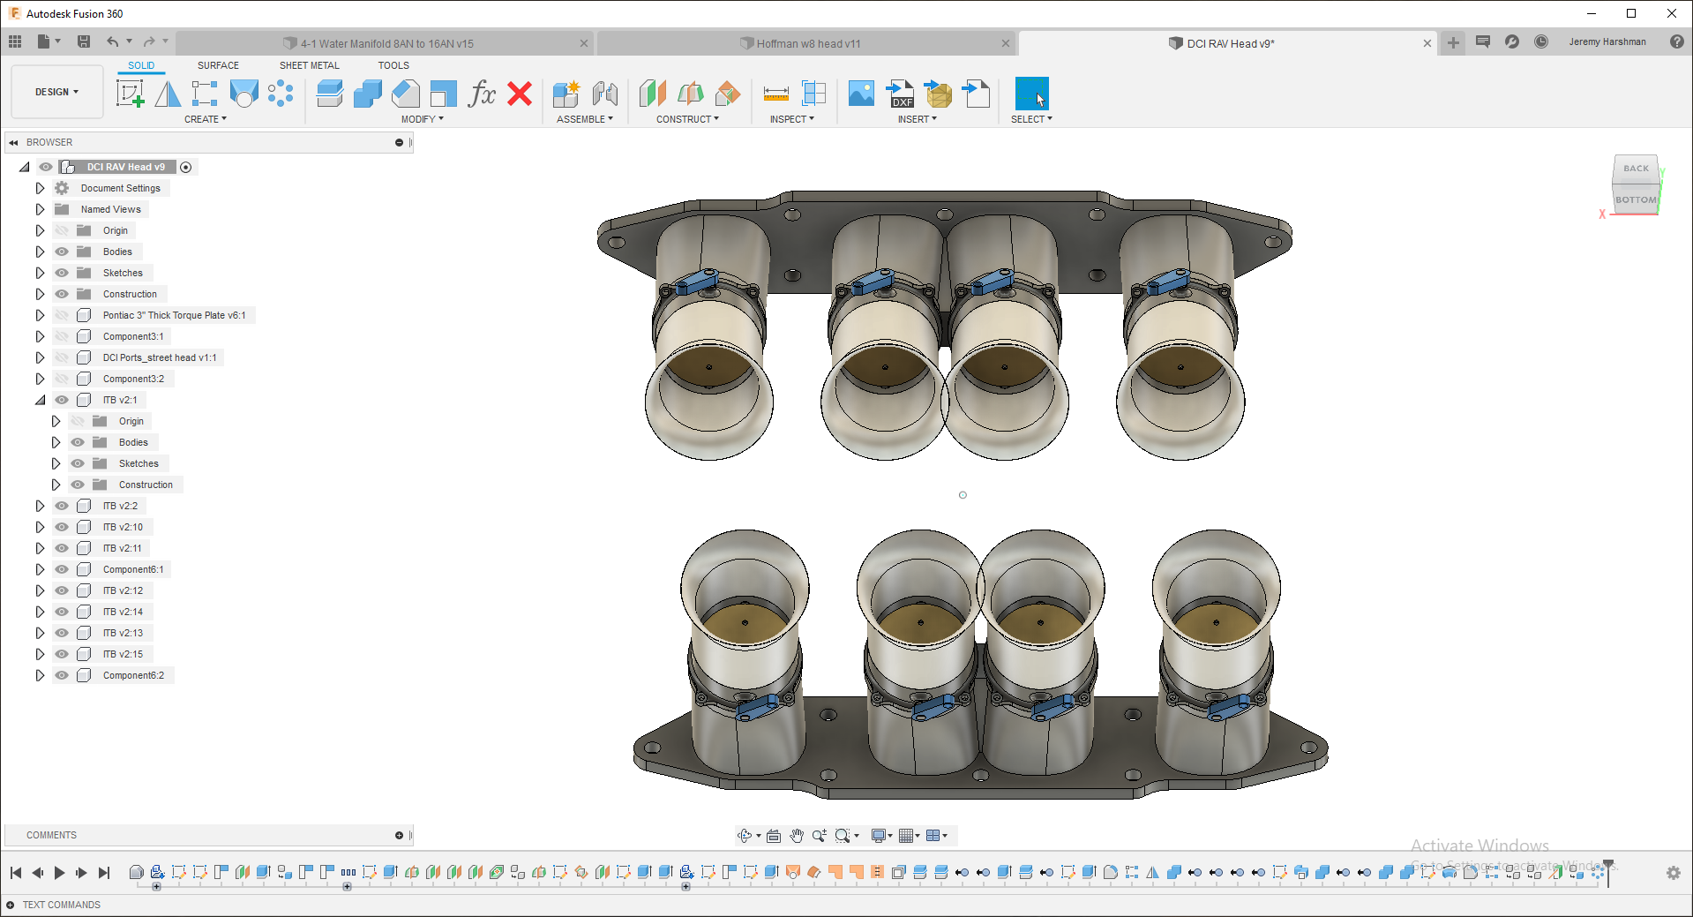Switch to the SURFACE tab
The image size is (1693, 917).
[x=218, y=65]
